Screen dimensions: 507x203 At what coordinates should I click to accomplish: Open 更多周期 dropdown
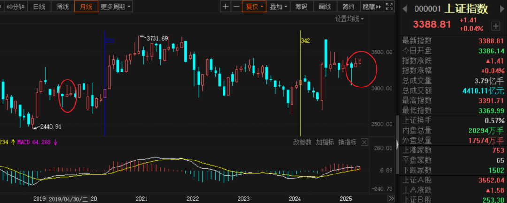pos(115,7)
